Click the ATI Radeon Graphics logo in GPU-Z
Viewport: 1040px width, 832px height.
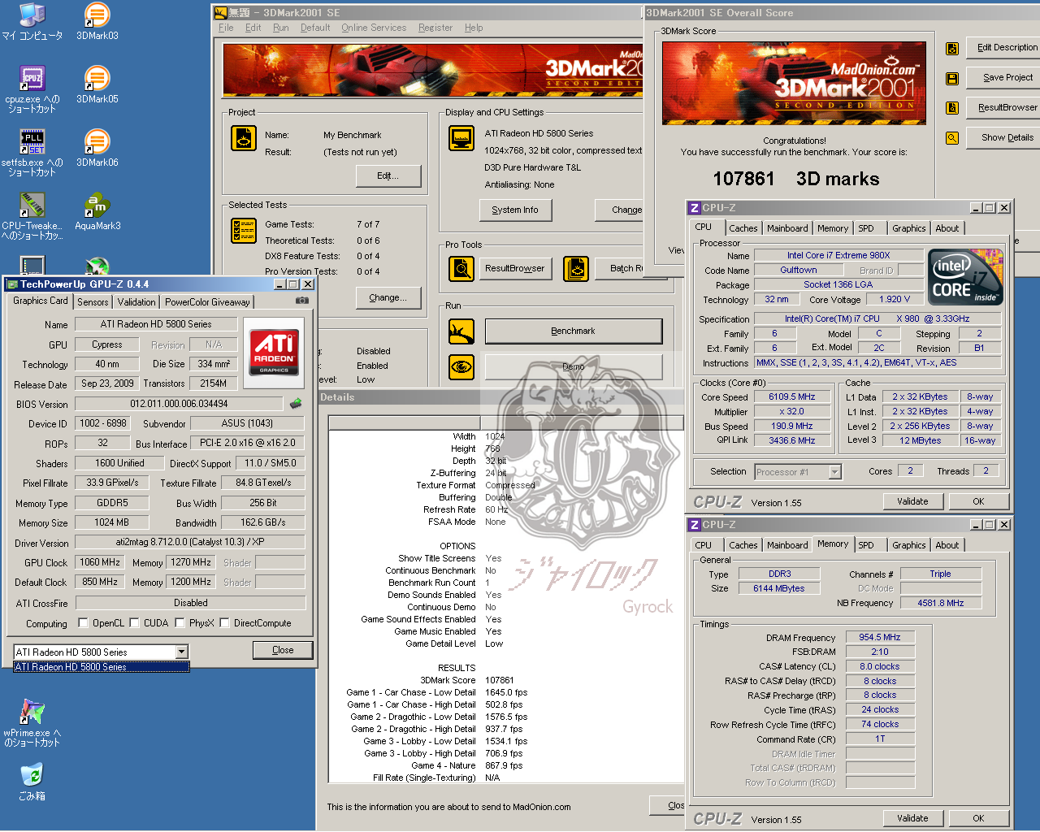pyautogui.click(x=274, y=352)
